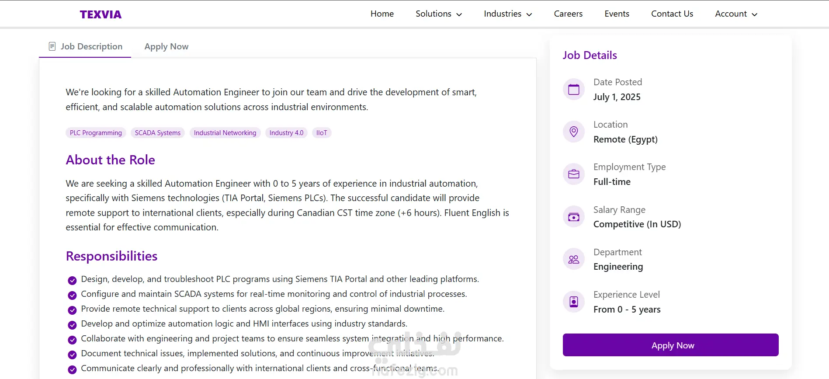
Task: Click the location pin icon
Action: coord(573,132)
